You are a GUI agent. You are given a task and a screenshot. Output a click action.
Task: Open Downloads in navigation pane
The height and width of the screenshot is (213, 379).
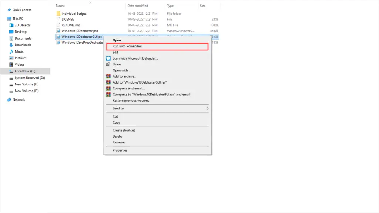pyautogui.click(x=23, y=45)
